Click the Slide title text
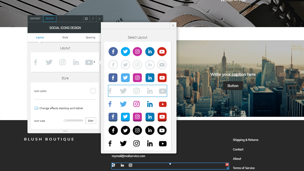304x171 pixels. point(233,69)
